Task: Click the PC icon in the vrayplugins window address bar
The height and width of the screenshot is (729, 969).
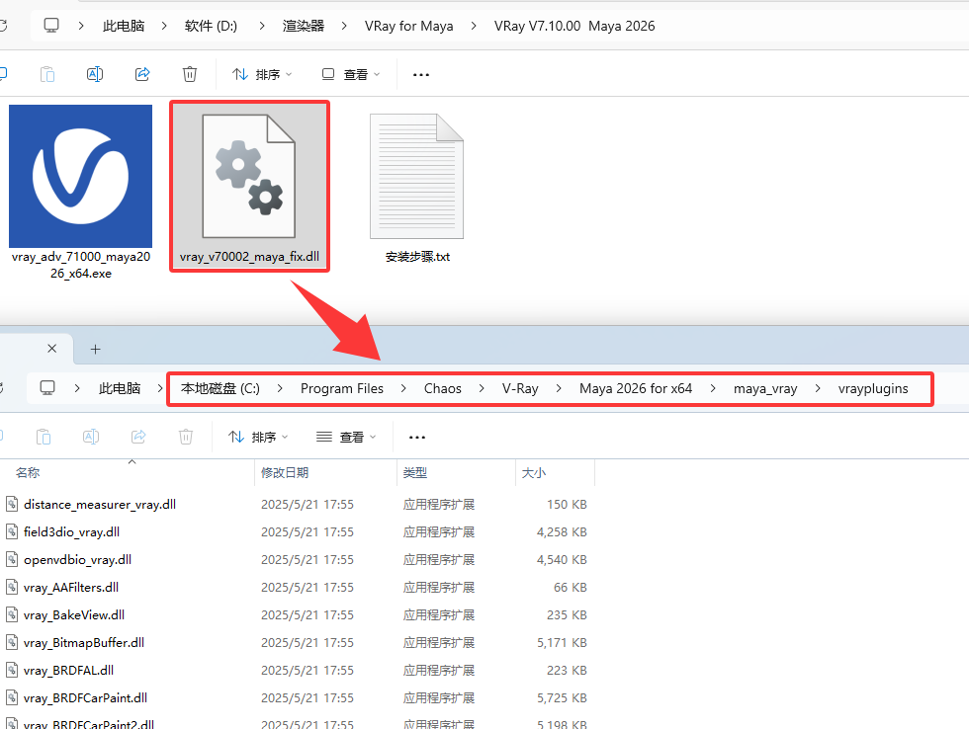Action: tap(47, 387)
